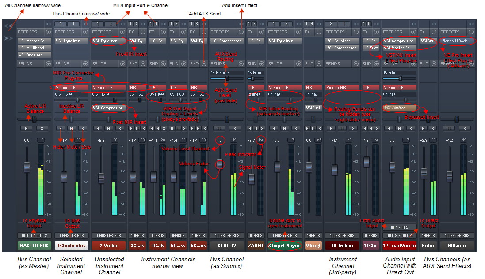Add an effect to the STRG W bus
The image size is (485, 279).
(241, 32)
